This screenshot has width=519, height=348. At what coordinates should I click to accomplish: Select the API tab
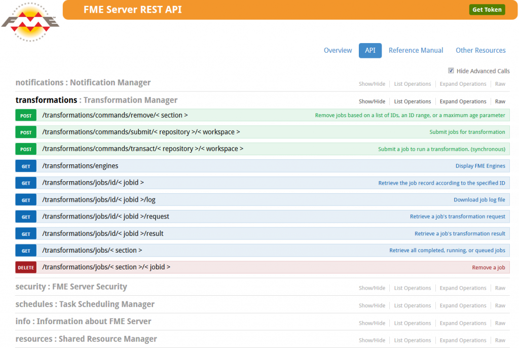click(x=370, y=50)
